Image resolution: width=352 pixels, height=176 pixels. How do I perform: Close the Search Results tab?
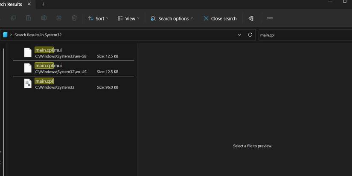29,4
